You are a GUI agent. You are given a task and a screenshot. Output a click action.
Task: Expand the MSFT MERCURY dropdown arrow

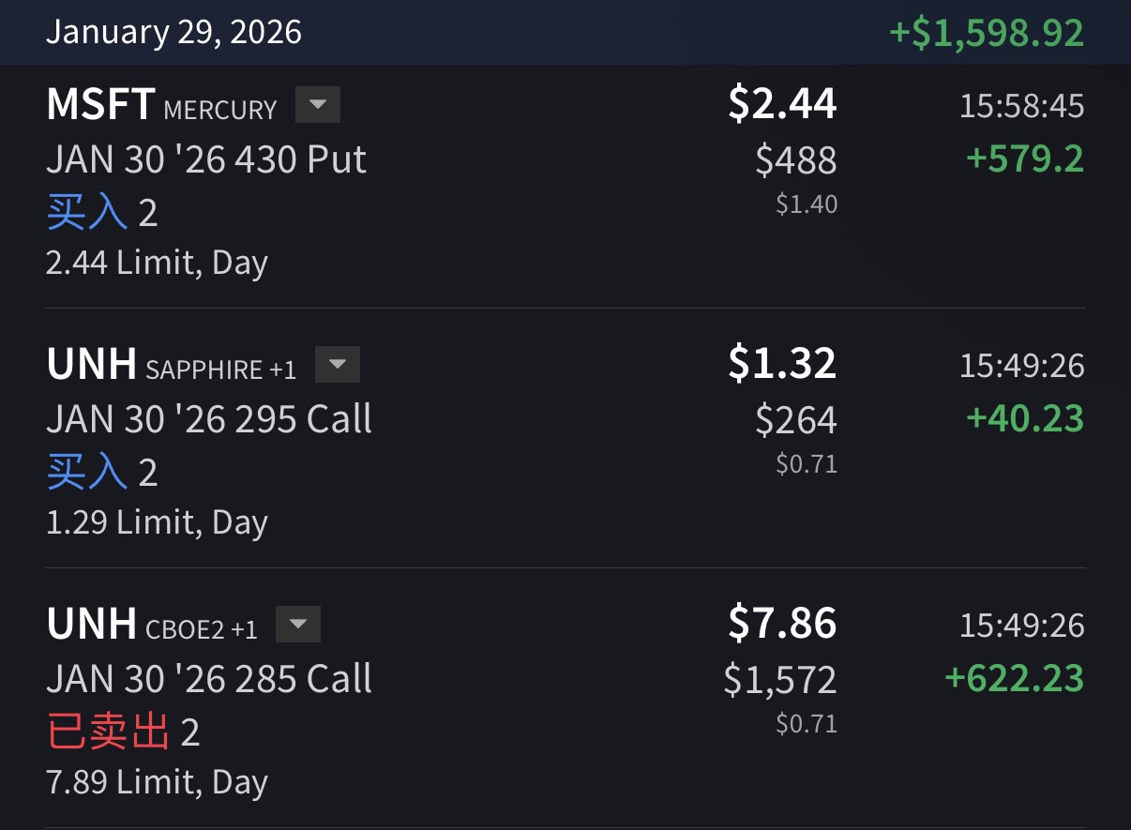[318, 105]
